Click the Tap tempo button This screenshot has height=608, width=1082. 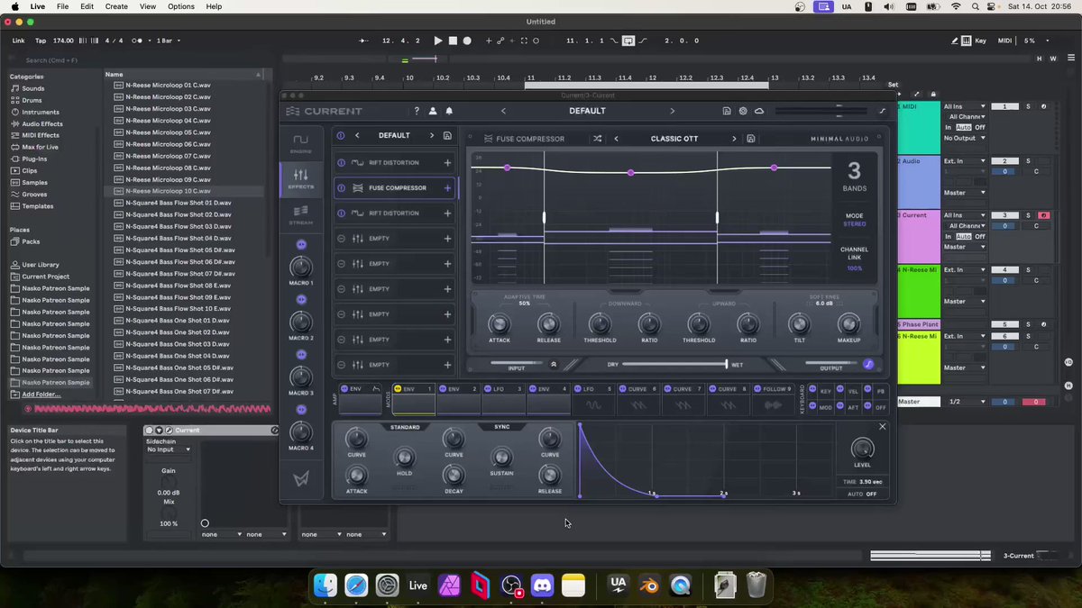[x=41, y=41]
